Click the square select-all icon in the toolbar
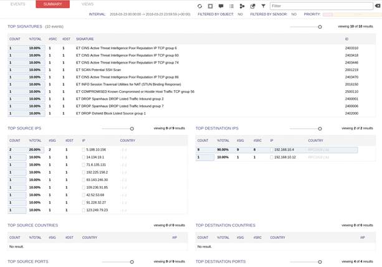This screenshot has height=267, width=382. pyautogui.click(x=210, y=6)
